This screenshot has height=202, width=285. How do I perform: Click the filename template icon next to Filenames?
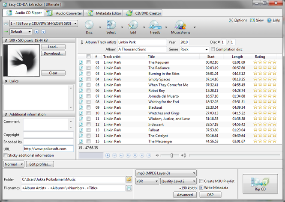[129, 188]
